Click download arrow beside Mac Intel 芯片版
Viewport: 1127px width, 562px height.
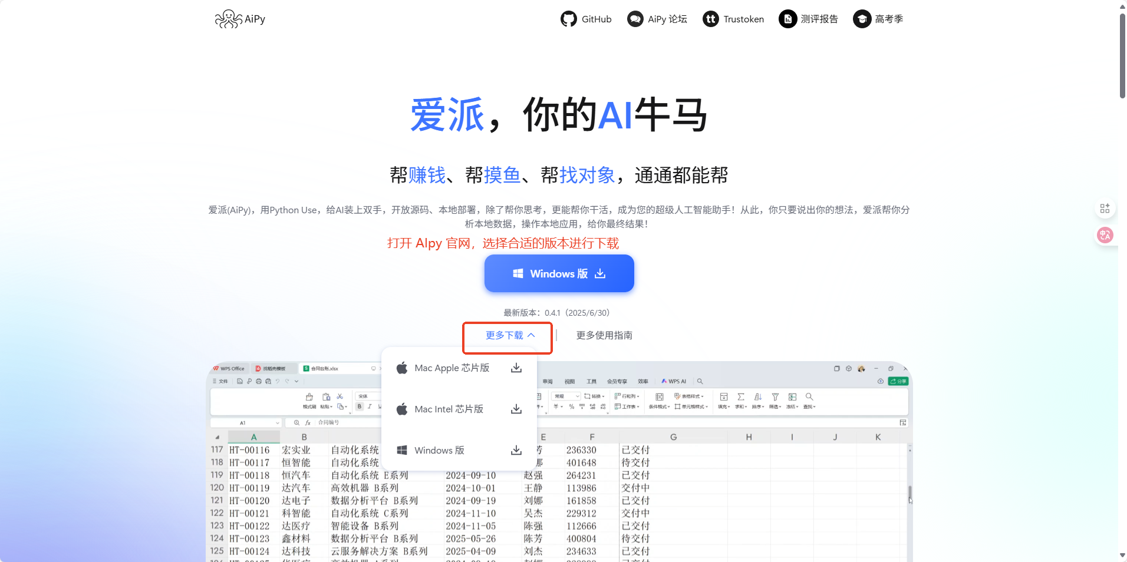click(x=516, y=409)
